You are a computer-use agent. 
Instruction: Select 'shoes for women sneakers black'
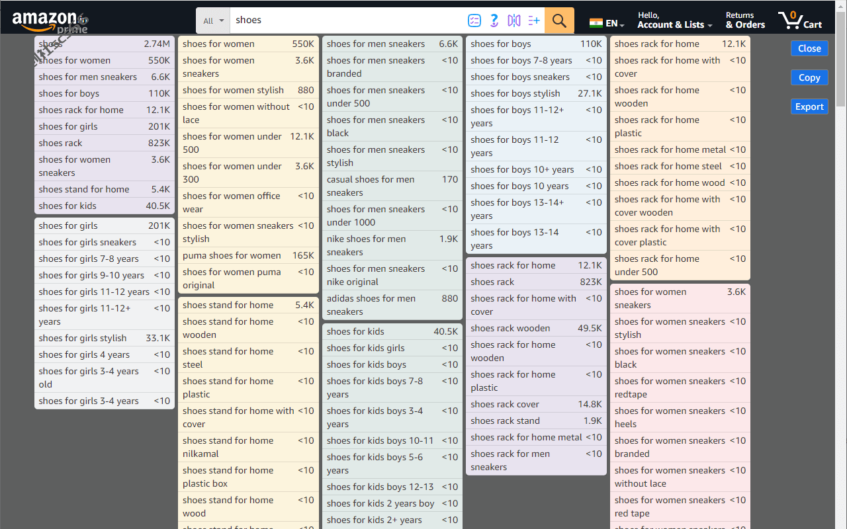680,358
